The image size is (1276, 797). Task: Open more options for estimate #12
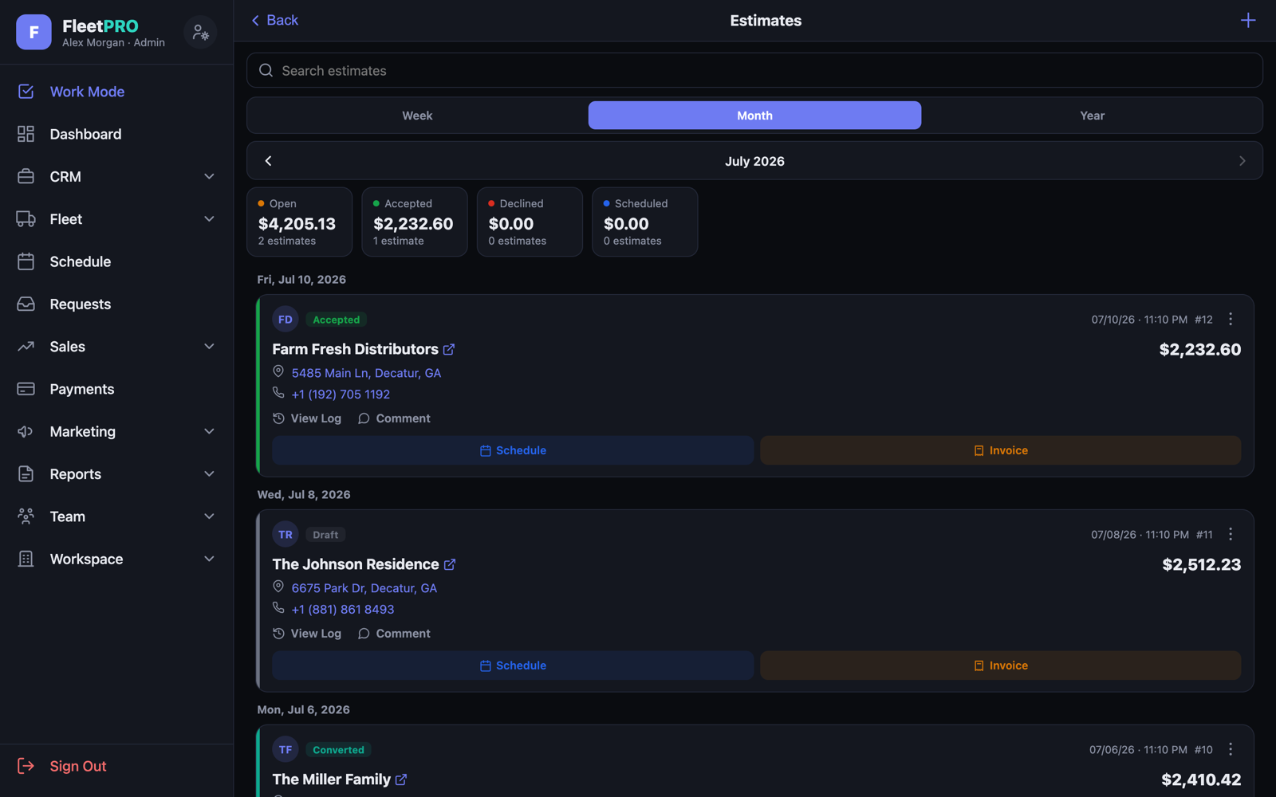click(x=1231, y=319)
